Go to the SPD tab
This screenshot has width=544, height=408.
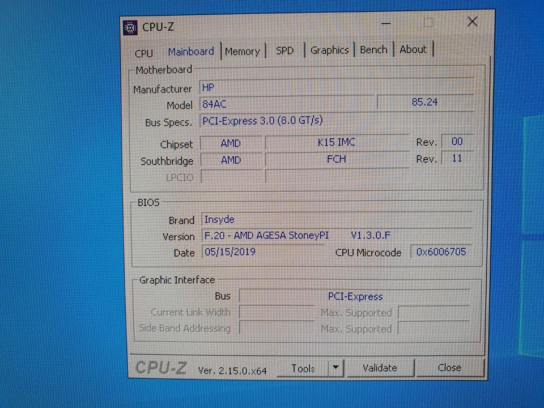[x=285, y=50]
